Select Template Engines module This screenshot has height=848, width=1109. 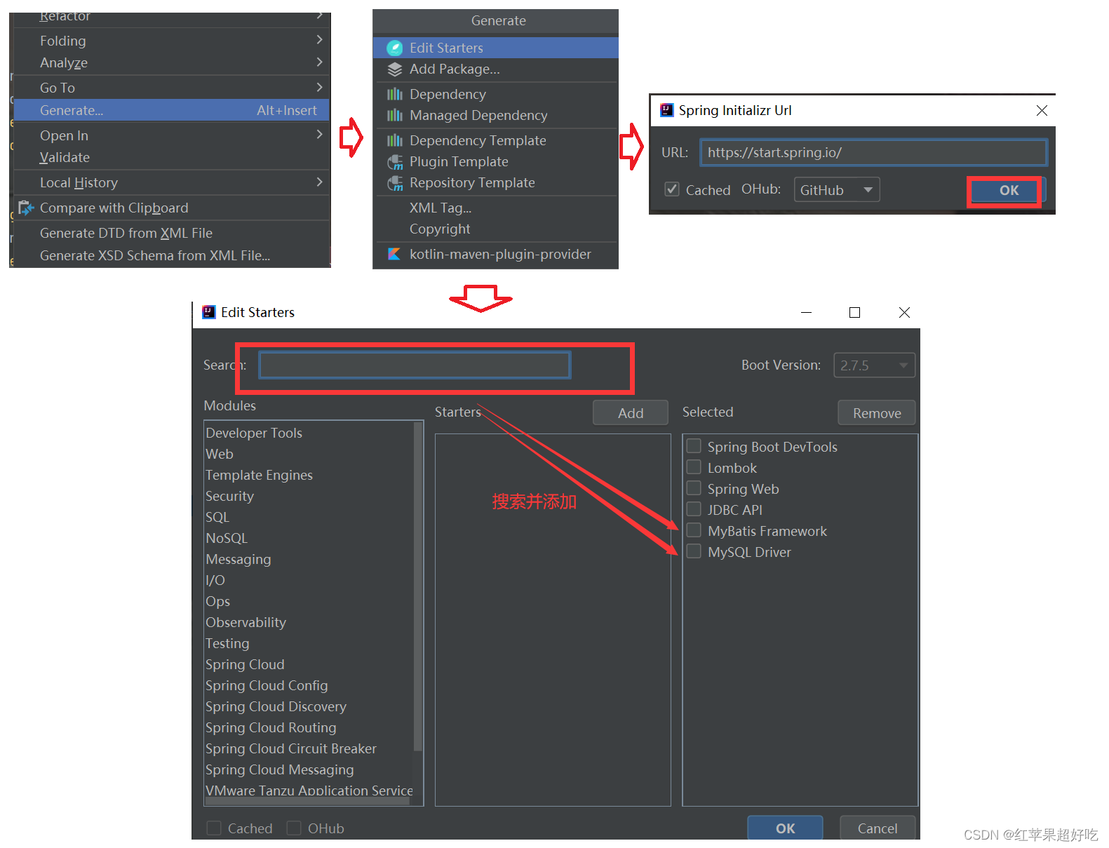click(309, 475)
